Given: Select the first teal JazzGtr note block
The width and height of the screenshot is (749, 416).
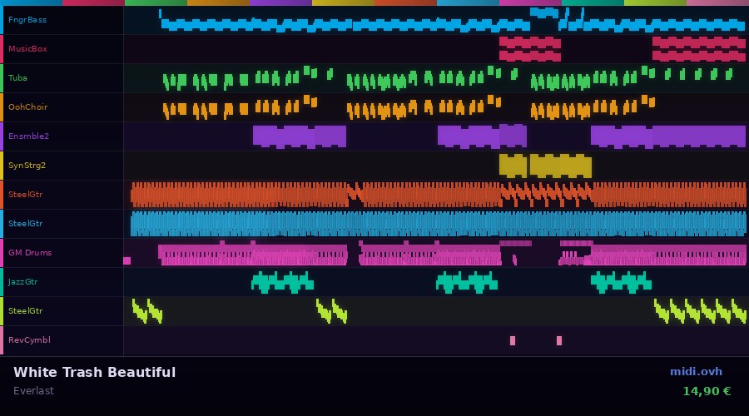Looking at the screenshot, I should pos(282,283).
